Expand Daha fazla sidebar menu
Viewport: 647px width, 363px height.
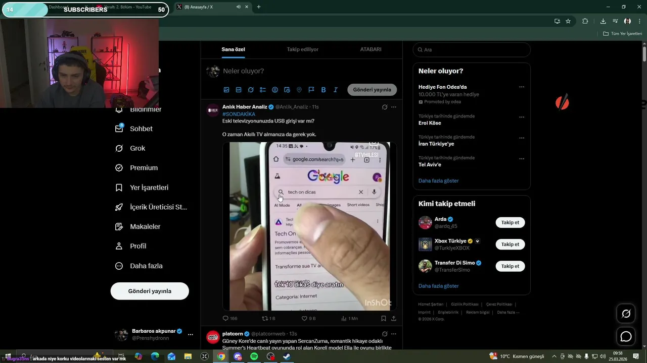pos(139,266)
